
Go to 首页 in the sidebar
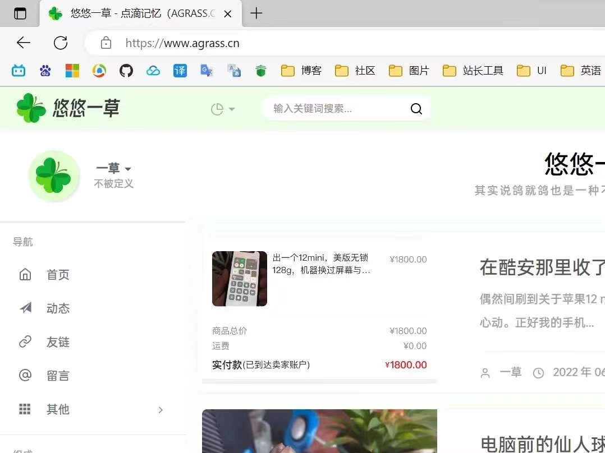(57, 275)
